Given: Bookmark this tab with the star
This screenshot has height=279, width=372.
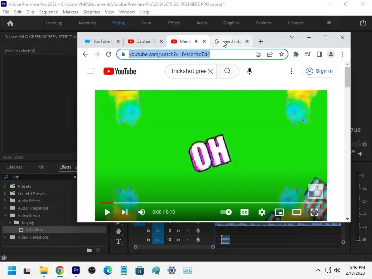Looking at the screenshot, I should (x=282, y=54).
